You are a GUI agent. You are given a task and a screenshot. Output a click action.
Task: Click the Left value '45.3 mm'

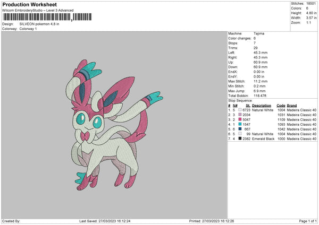point(261,53)
